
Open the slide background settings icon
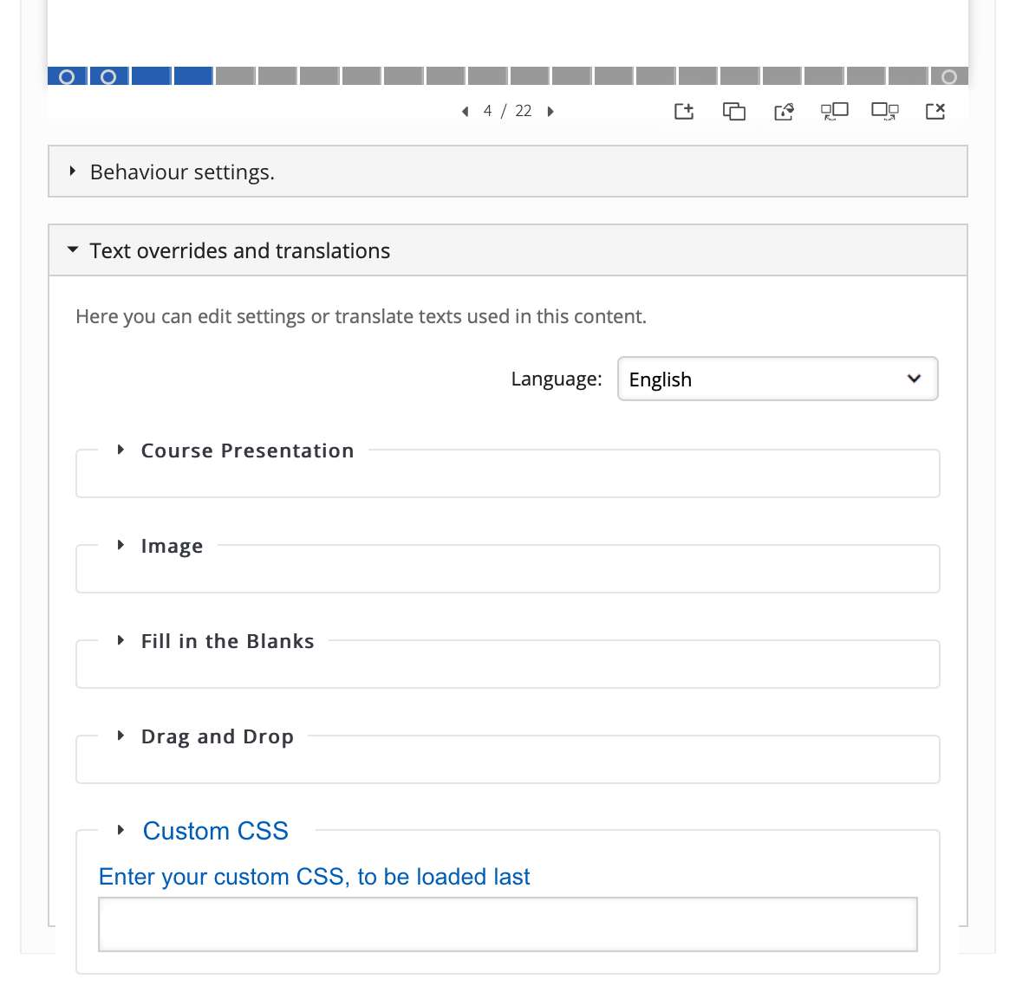[x=784, y=112]
